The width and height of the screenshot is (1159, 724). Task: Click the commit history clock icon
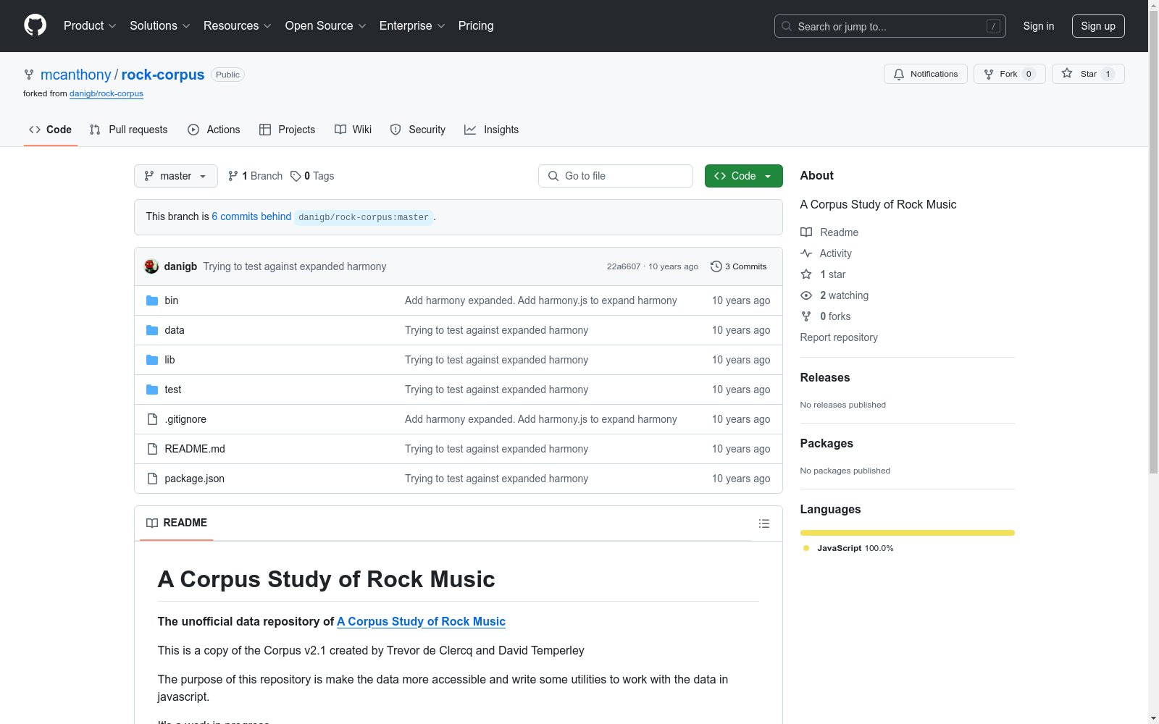tap(716, 266)
